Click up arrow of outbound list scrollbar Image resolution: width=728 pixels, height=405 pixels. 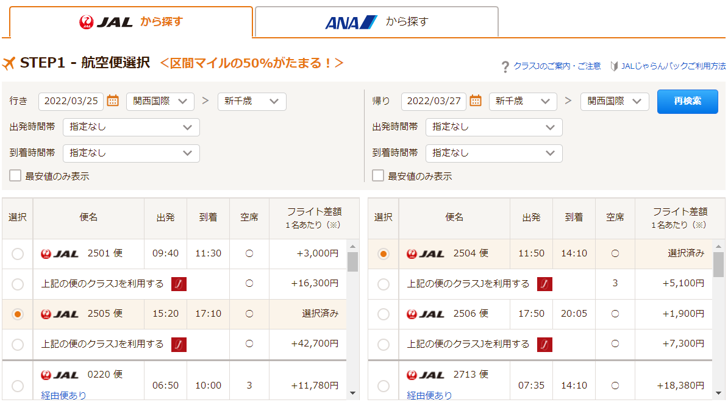point(353,246)
